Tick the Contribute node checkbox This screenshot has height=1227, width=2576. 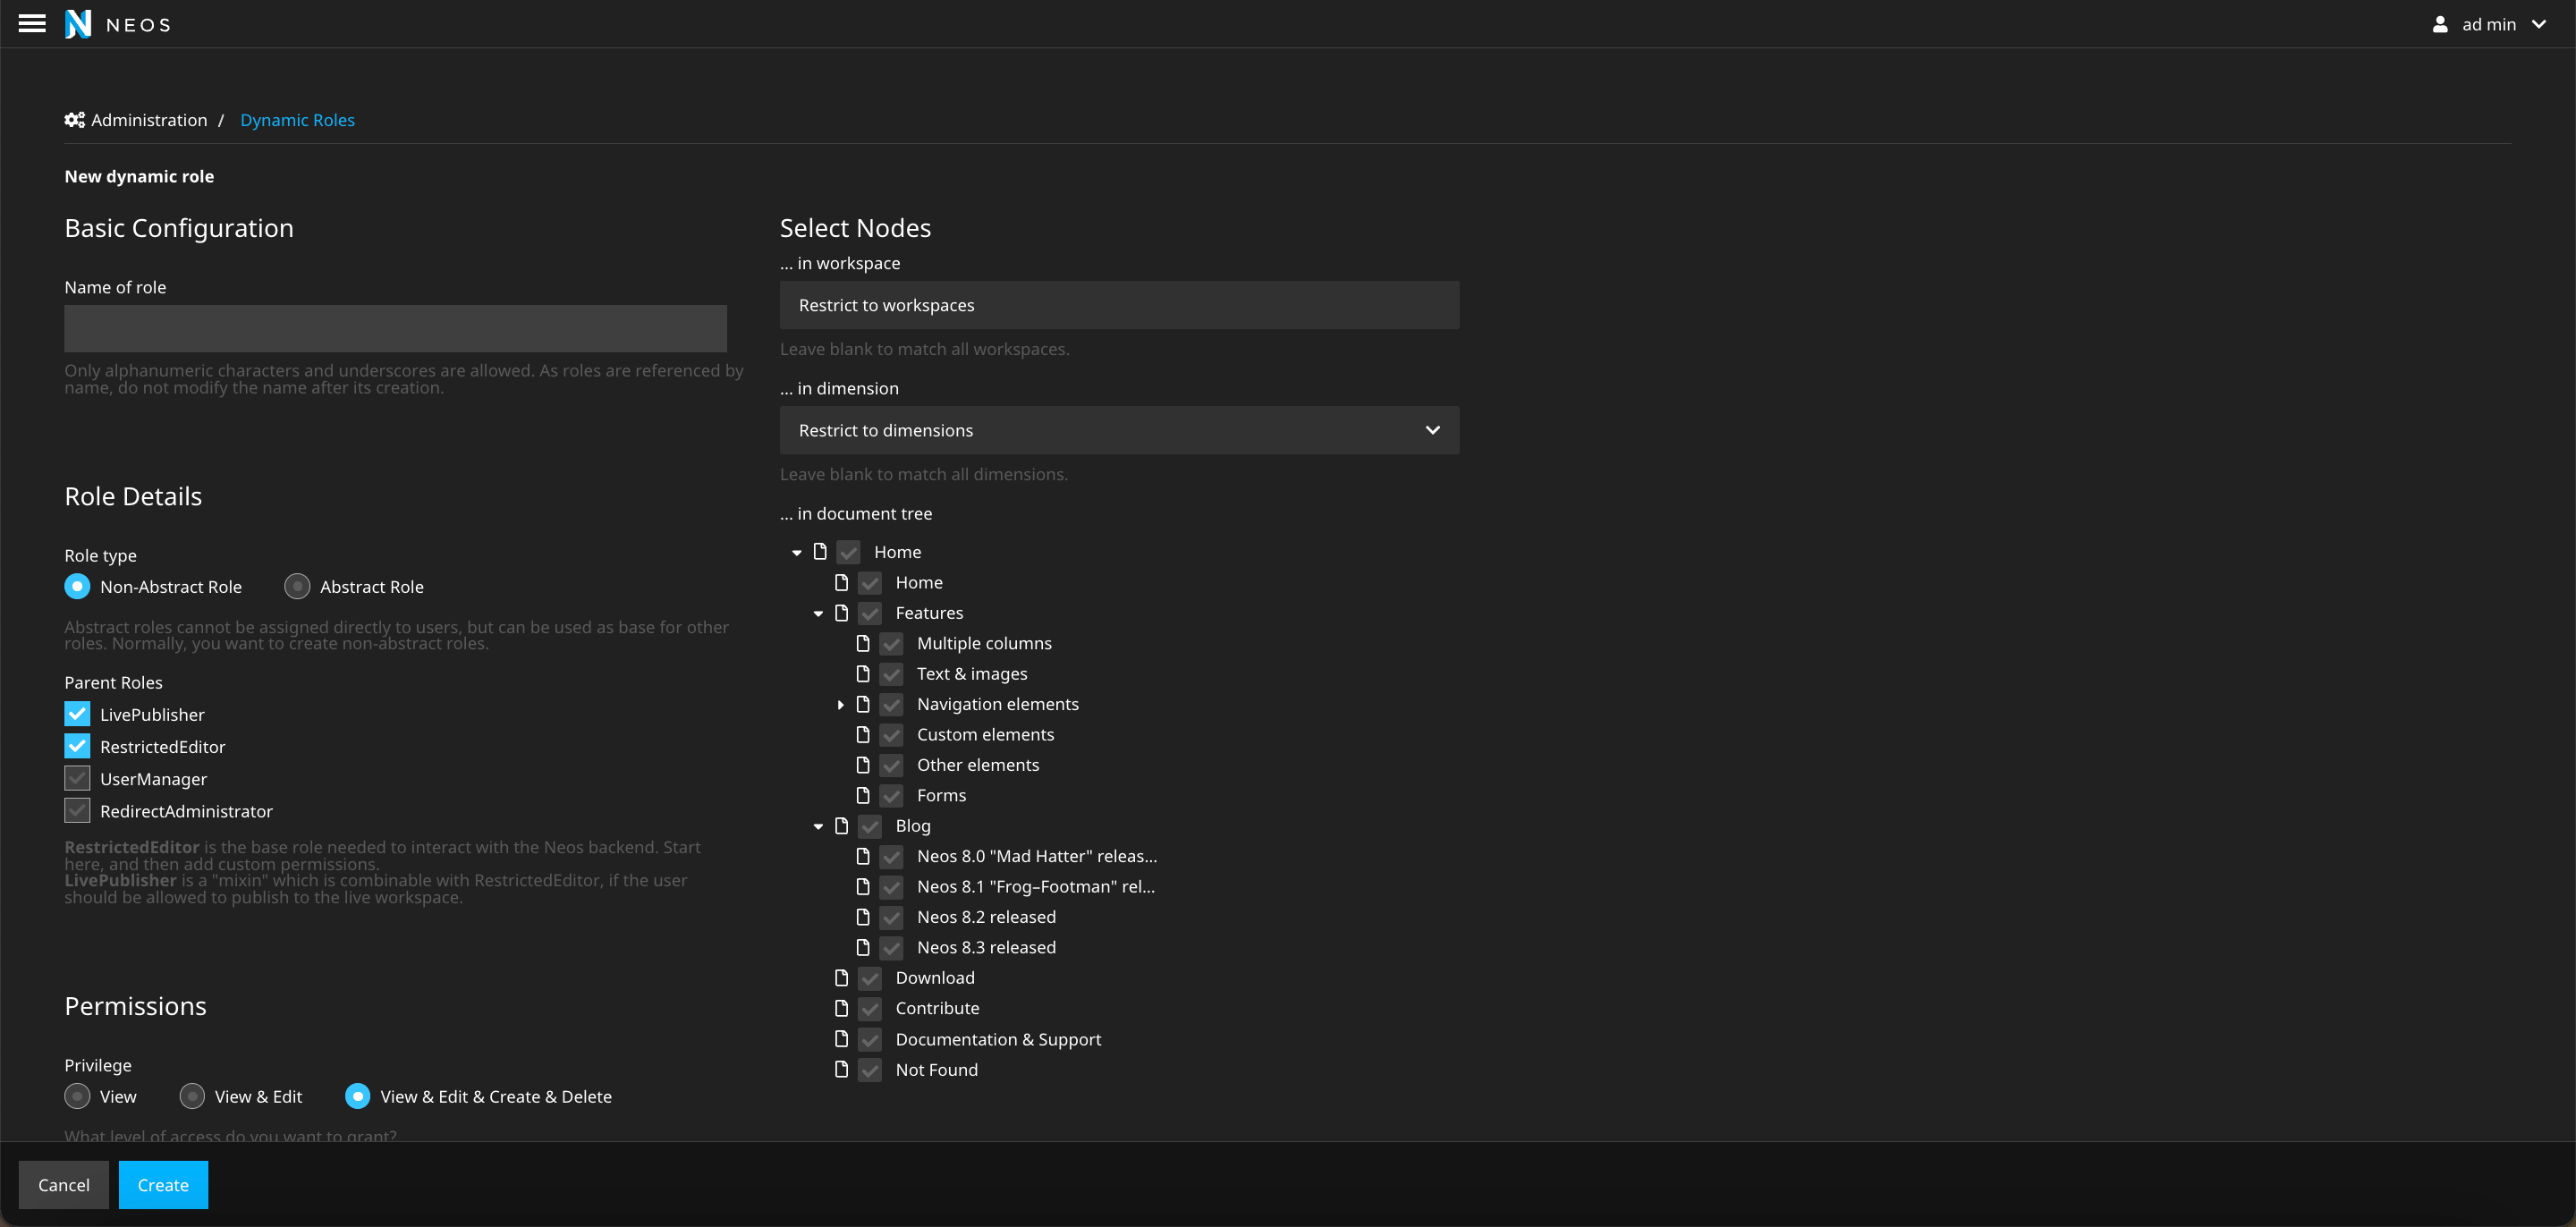click(870, 1009)
